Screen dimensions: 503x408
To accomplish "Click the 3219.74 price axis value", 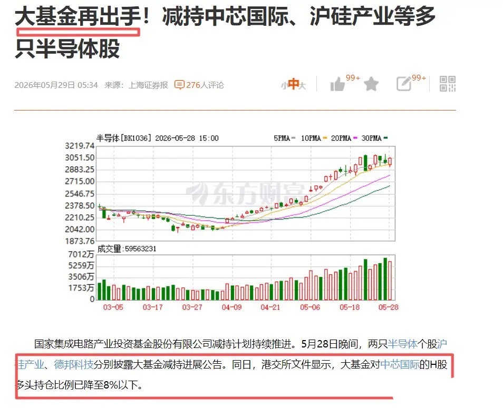I will pos(80,146).
